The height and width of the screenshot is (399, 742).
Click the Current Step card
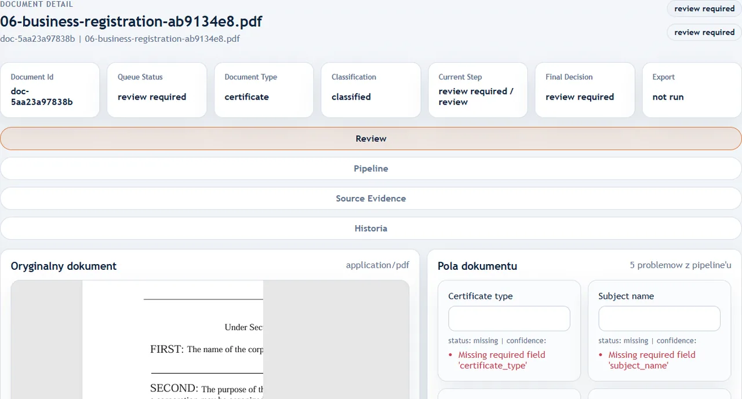tap(478, 90)
